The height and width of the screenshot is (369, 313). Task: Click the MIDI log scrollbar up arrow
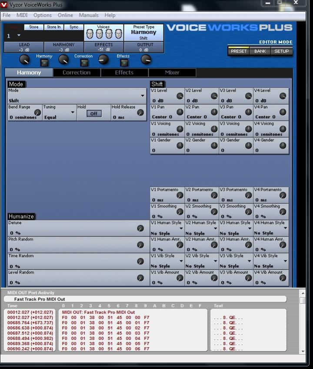tap(303, 293)
